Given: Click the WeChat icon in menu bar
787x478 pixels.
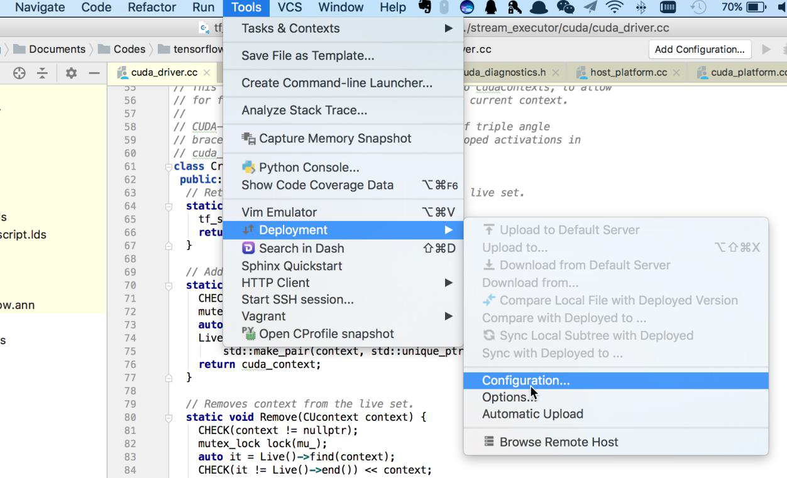Looking at the screenshot, I should click(x=565, y=8).
